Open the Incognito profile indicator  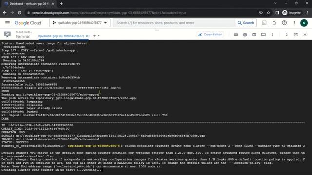coord(292,13)
